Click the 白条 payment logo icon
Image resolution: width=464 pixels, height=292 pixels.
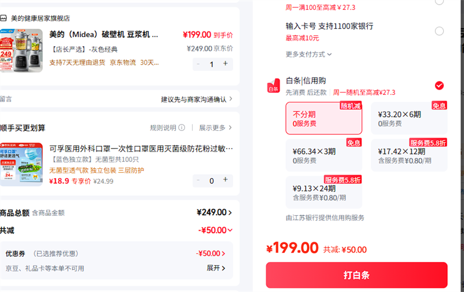coord(273,86)
